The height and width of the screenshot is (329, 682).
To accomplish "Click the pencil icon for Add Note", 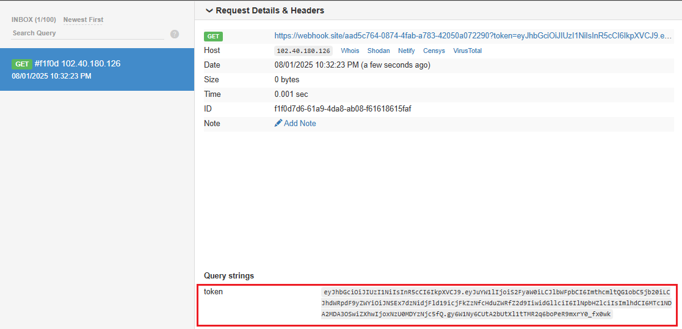I will click(278, 123).
